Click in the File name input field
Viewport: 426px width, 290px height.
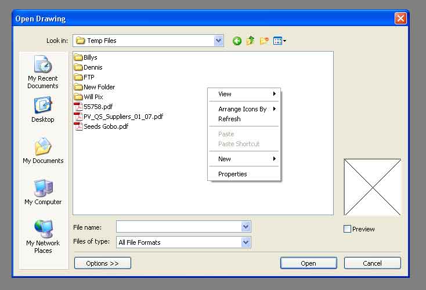coord(179,226)
